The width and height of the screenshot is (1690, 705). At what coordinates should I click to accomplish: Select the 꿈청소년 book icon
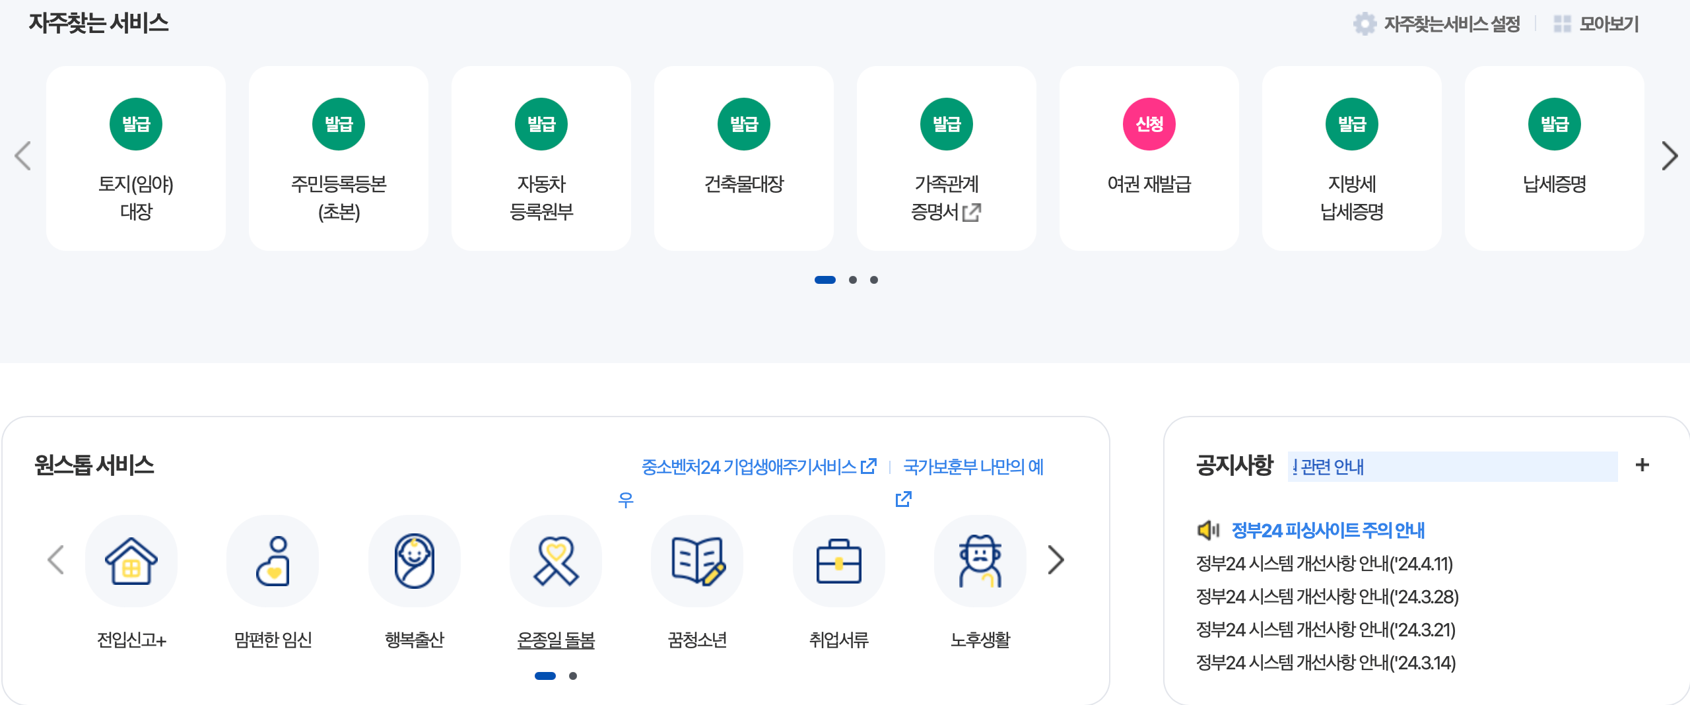[696, 561]
